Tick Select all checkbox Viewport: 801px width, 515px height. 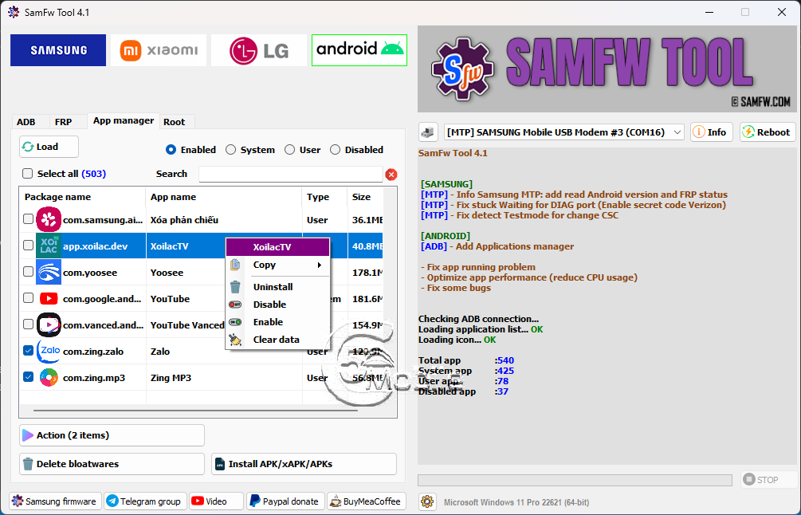coord(28,174)
